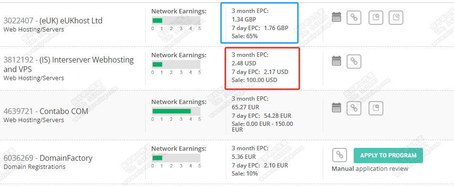
Task: Click the DomainFactory network earnings bar
Action: [176, 158]
